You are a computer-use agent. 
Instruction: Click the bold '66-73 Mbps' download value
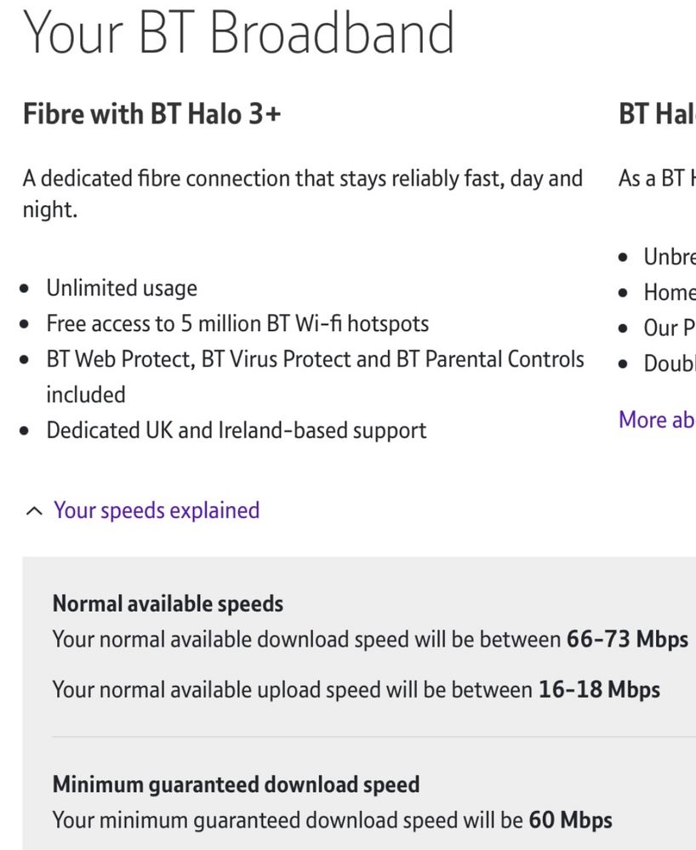pyautogui.click(x=627, y=640)
